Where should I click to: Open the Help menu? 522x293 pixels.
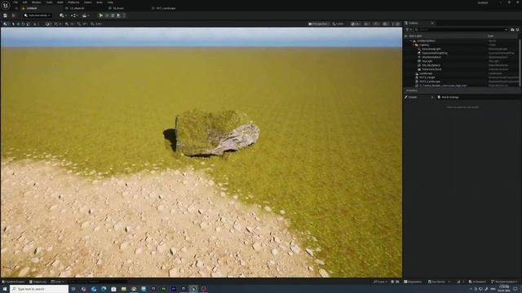pyautogui.click(x=110, y=2)
